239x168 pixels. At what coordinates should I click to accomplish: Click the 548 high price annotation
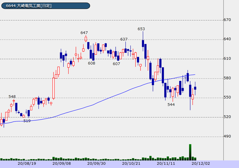[12, 97]
